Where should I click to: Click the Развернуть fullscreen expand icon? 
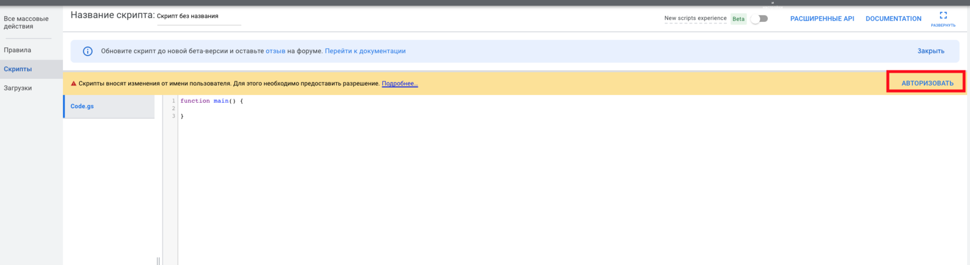(943, 16)
